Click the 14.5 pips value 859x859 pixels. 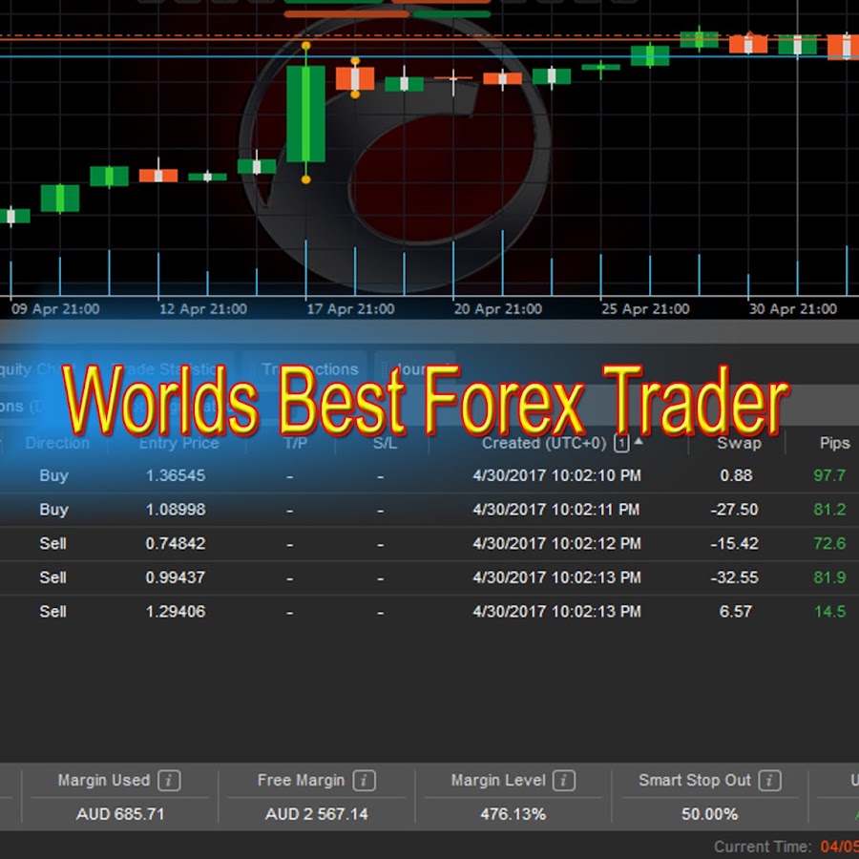(830, 612)
